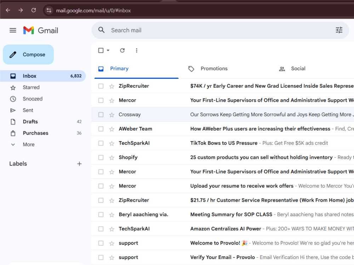Viewport: 354px width, 265px height.
Task: Click the Purchases count 36
Action: click(79, 133)
